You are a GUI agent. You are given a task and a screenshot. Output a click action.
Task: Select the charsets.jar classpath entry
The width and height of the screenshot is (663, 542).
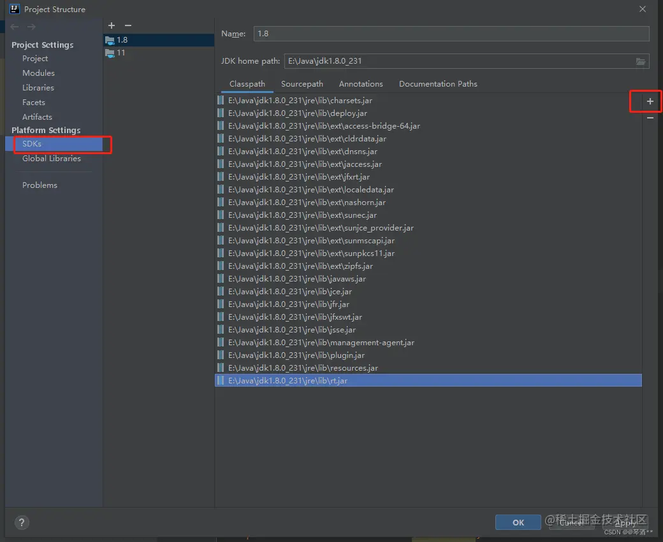pos(428,101)
